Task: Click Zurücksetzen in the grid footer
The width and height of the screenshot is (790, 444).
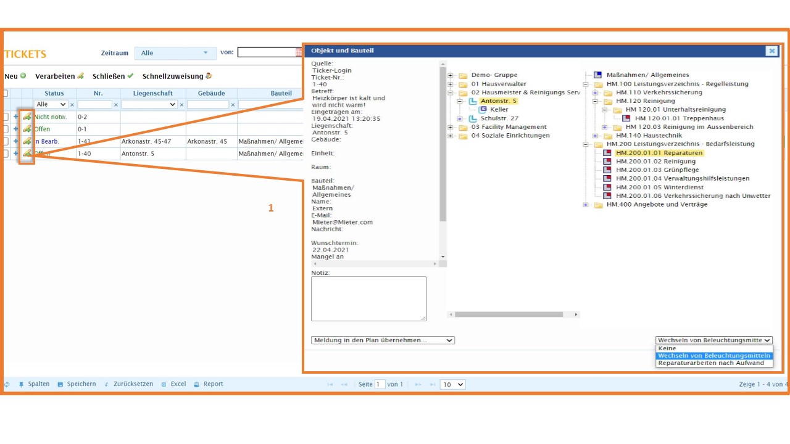Action: pos(133,384)
